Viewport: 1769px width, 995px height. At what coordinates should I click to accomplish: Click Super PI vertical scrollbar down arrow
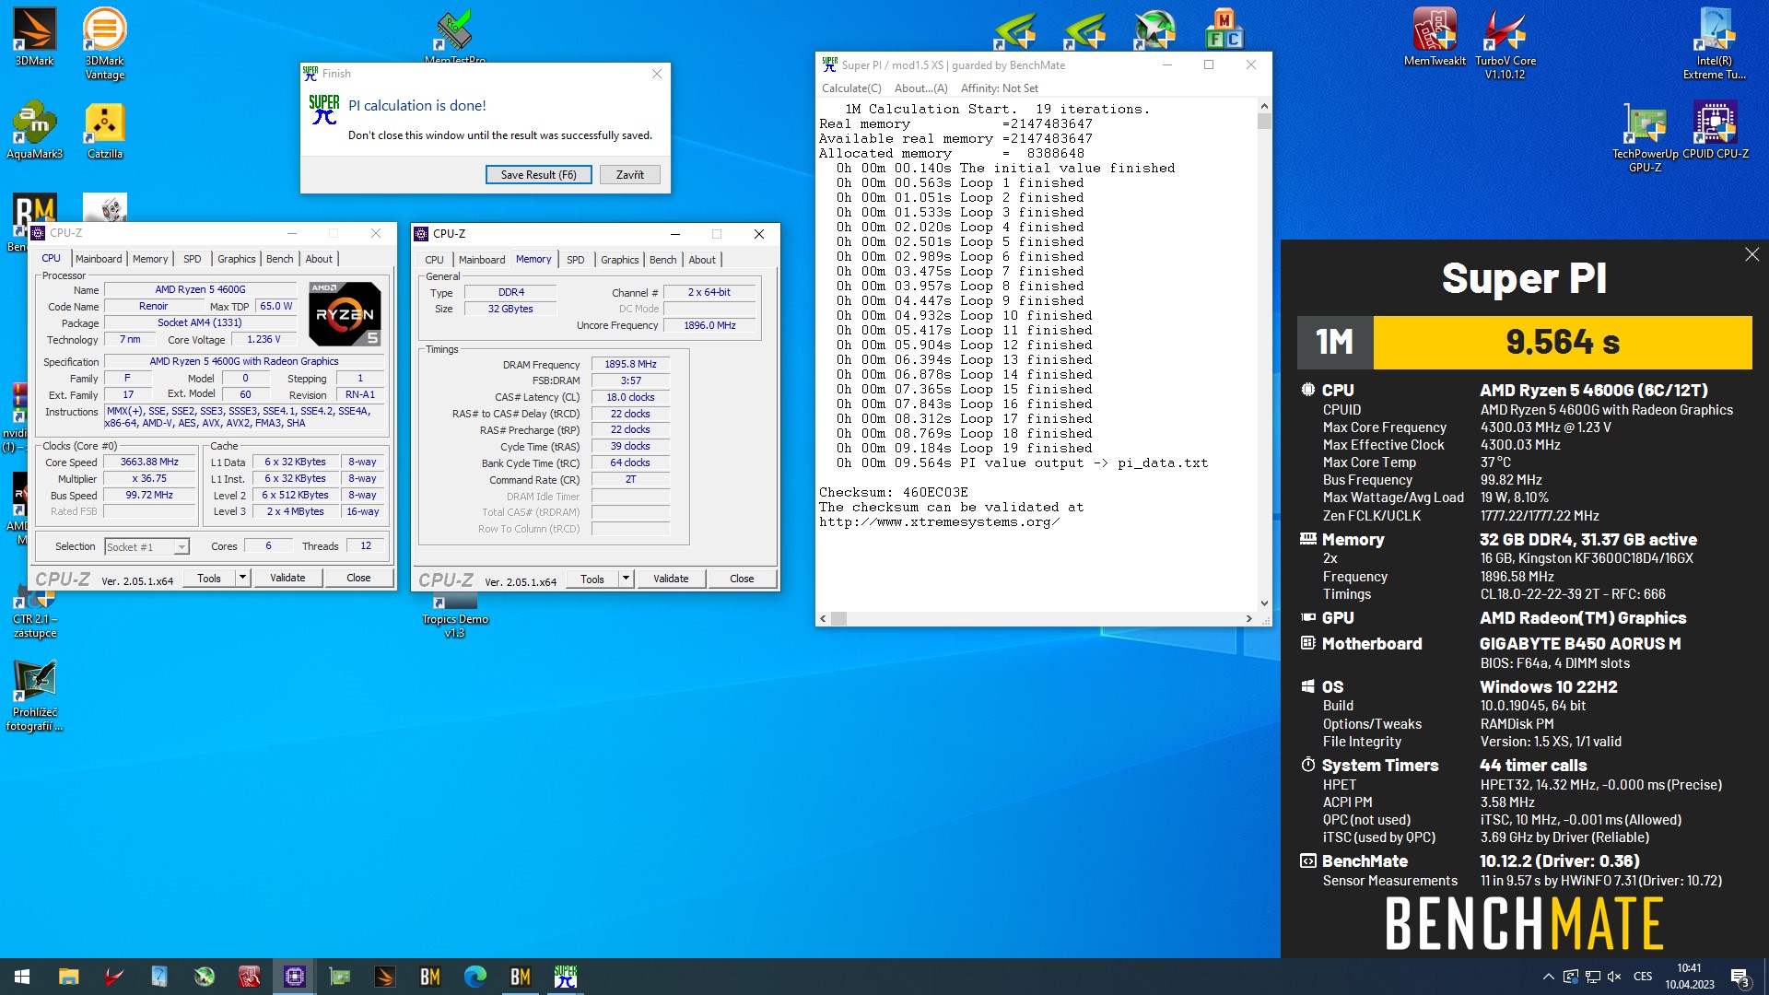click(x=1264, y=603)
